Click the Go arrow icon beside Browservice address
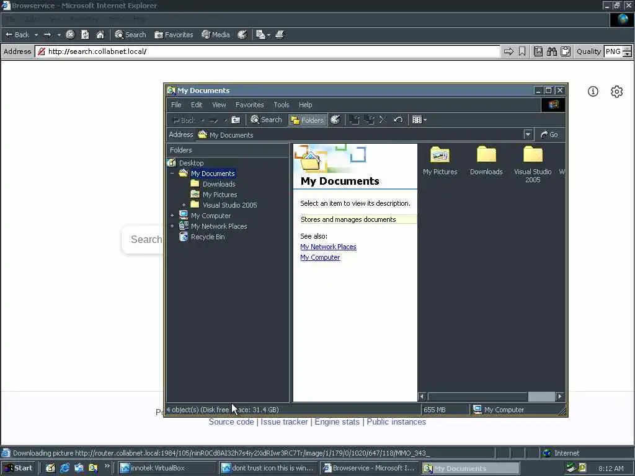Viewport: 635px width, 476px height. (x=508, y=51)
